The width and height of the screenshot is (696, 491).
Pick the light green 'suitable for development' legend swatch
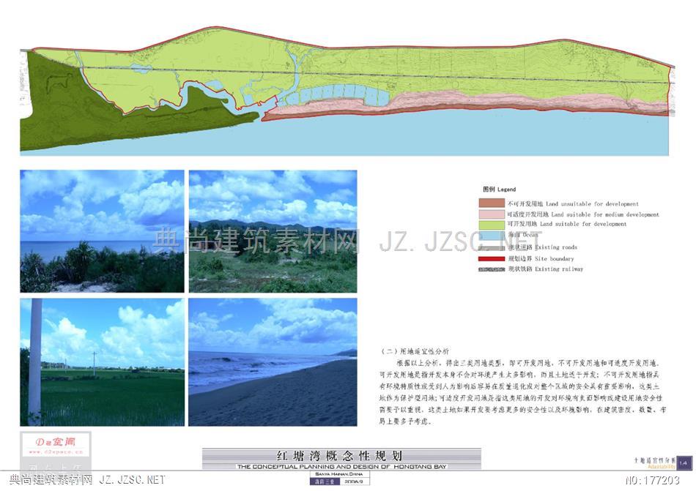click(492, 224)
